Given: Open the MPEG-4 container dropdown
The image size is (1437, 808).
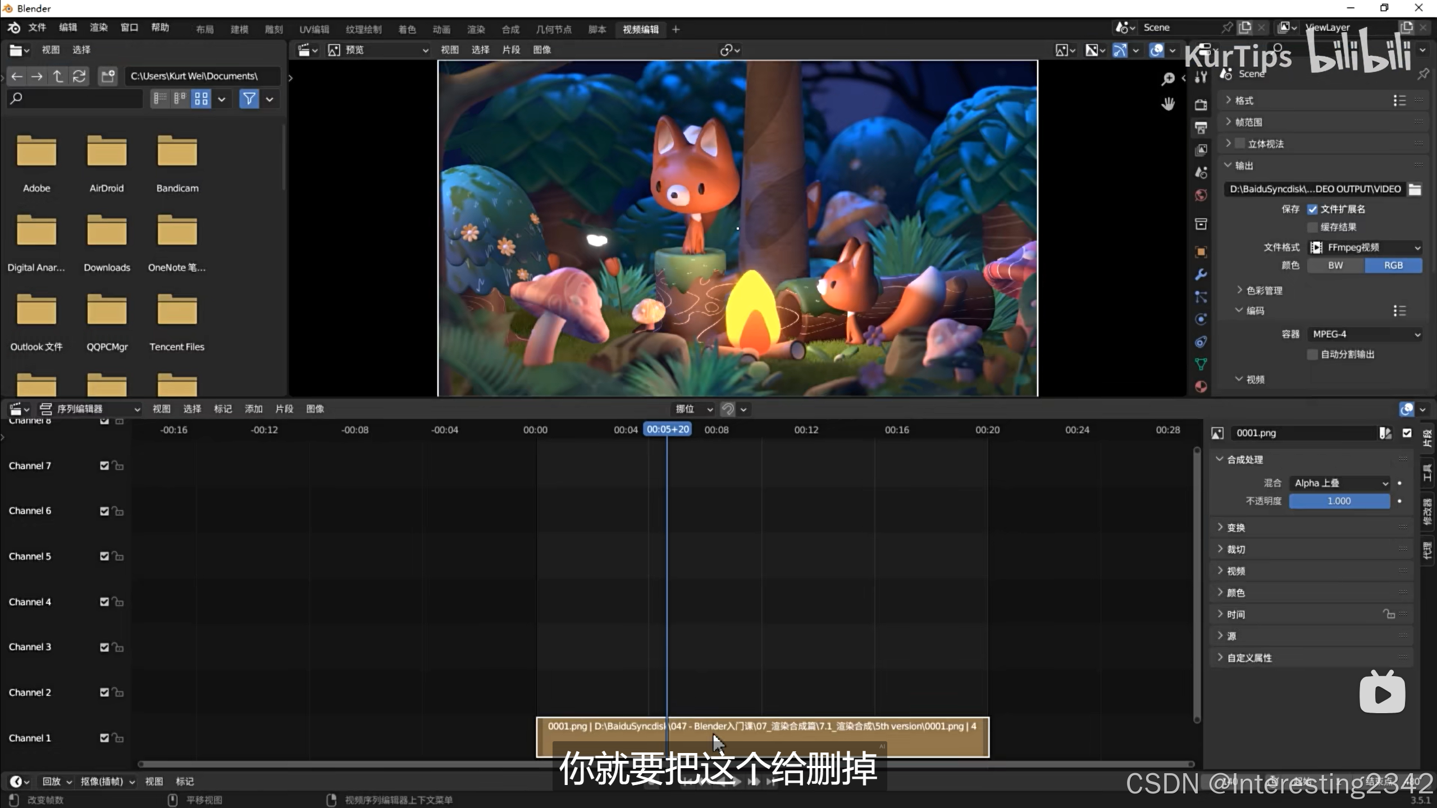Looking at the screenshot, I should 1365,334.
